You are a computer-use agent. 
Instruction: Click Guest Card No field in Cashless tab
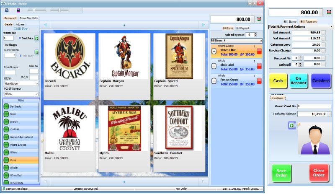314,106
